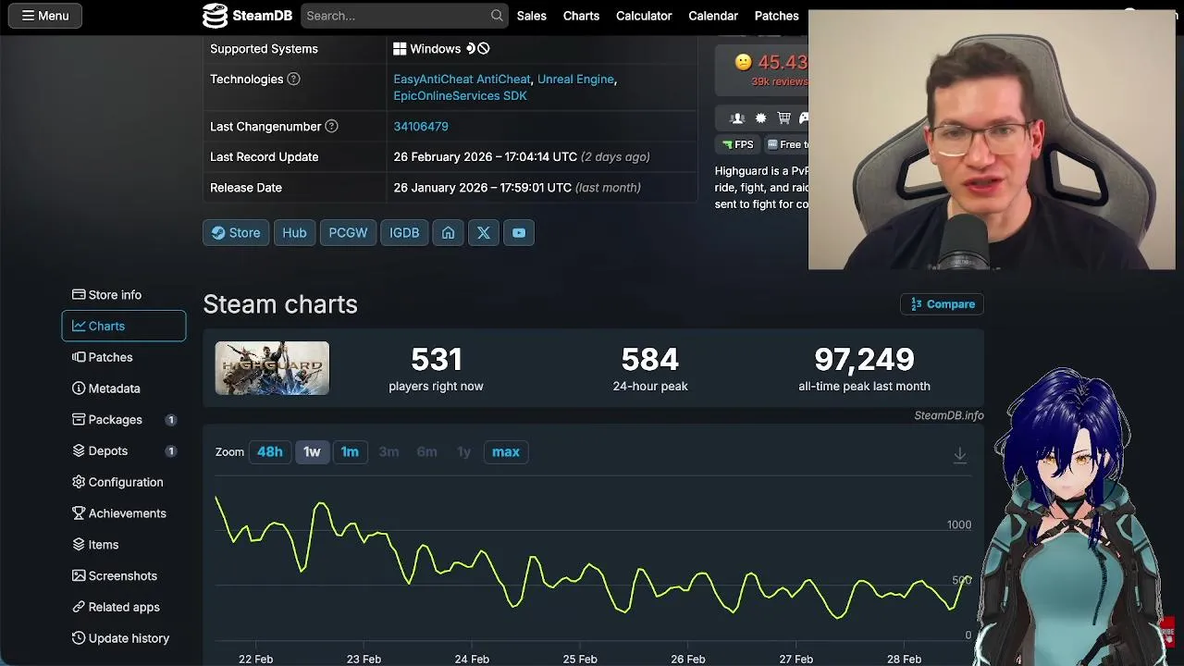Click the 584 24-hour peak value
The image size is (1184, 666).
[650, 359]
